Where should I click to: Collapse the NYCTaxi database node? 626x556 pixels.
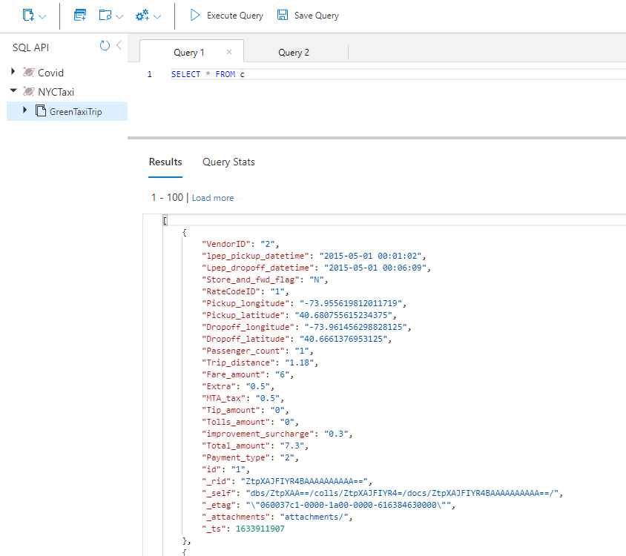pyautogui.click(x=13, y=92)
